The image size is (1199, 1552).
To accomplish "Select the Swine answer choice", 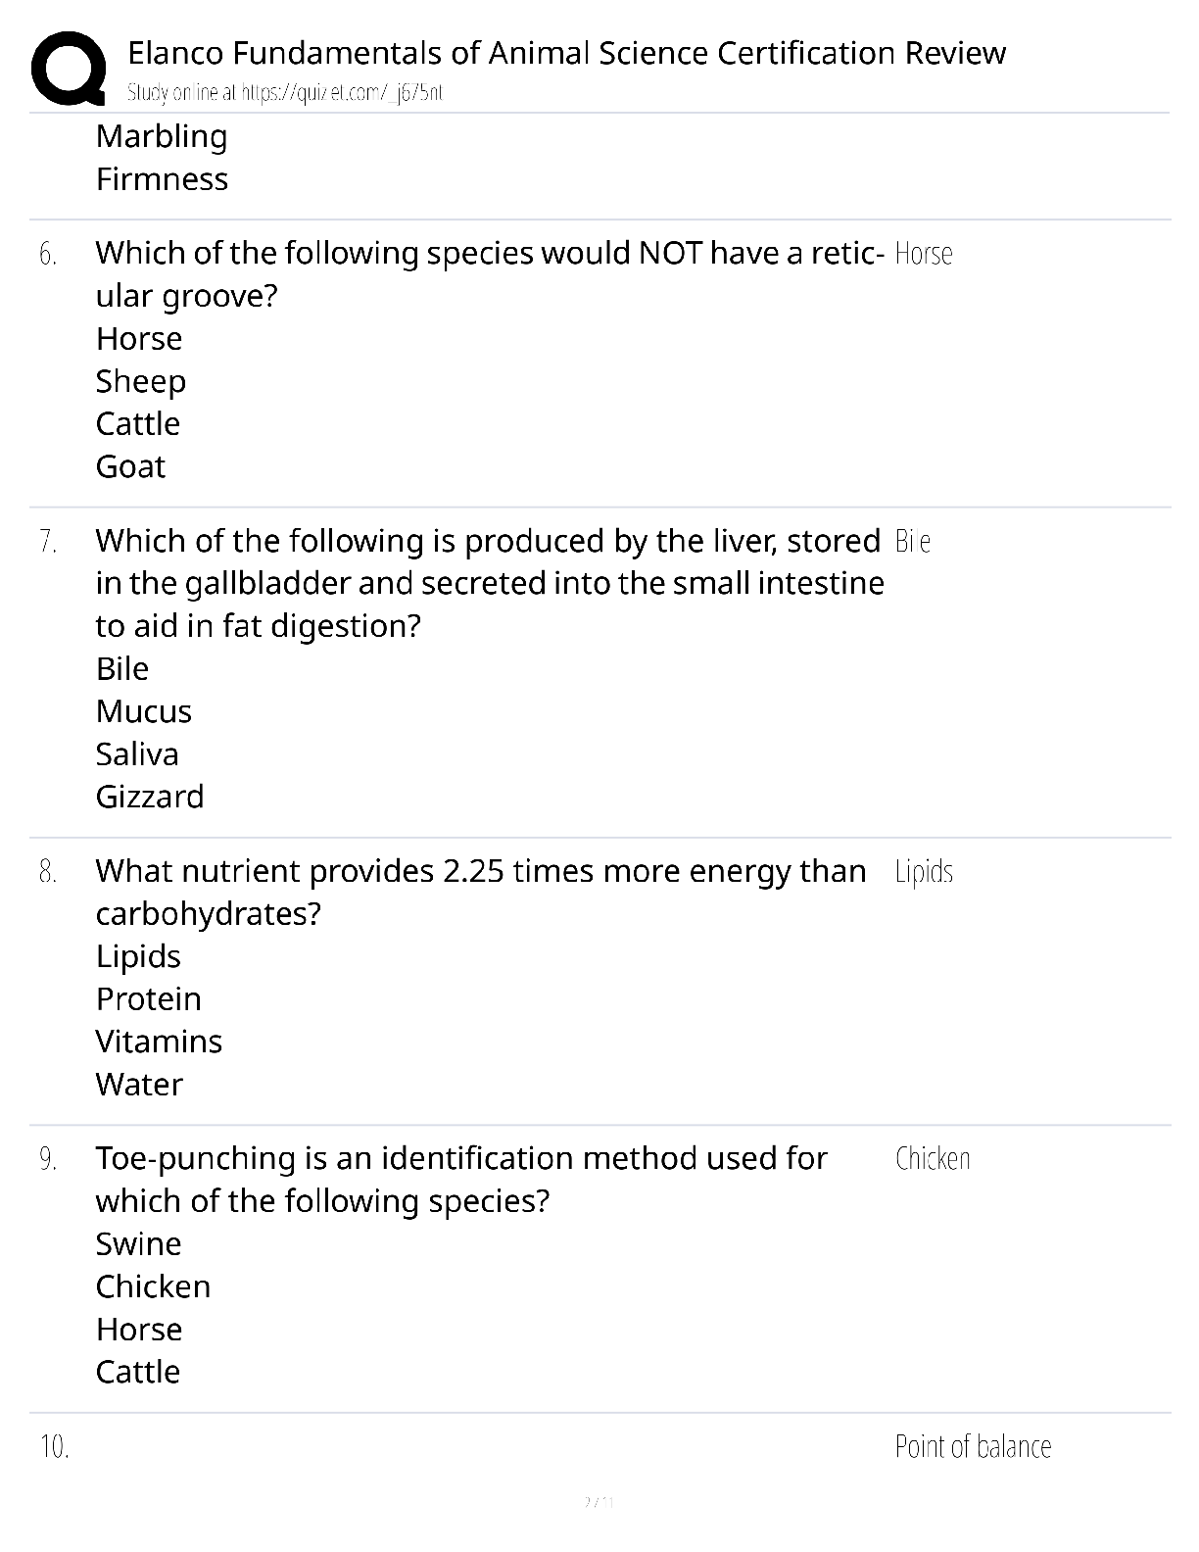I will [139, 1245].
